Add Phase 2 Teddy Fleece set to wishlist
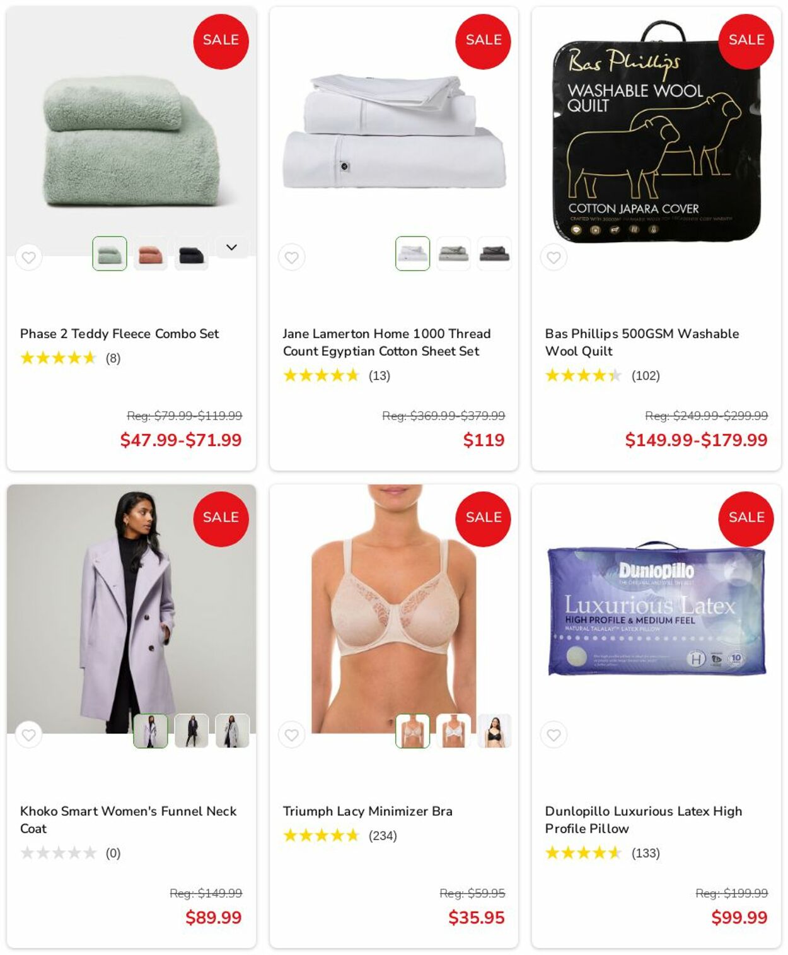This screenshot has width=788, height=955. pos(28,257)
